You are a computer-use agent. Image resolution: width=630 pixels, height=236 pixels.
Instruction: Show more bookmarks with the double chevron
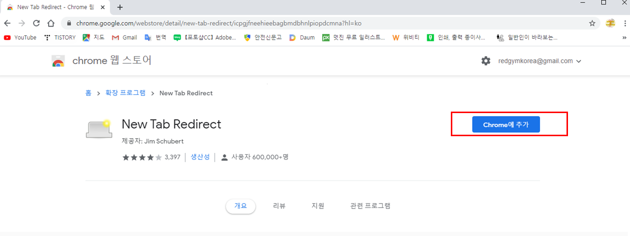pyautogui.click(x=624, y=37)
